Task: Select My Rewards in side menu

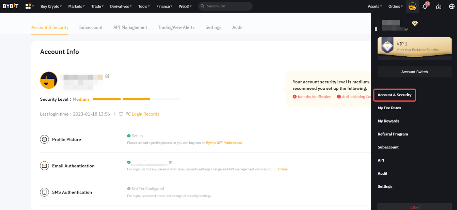Action: [x=388, y=121]
